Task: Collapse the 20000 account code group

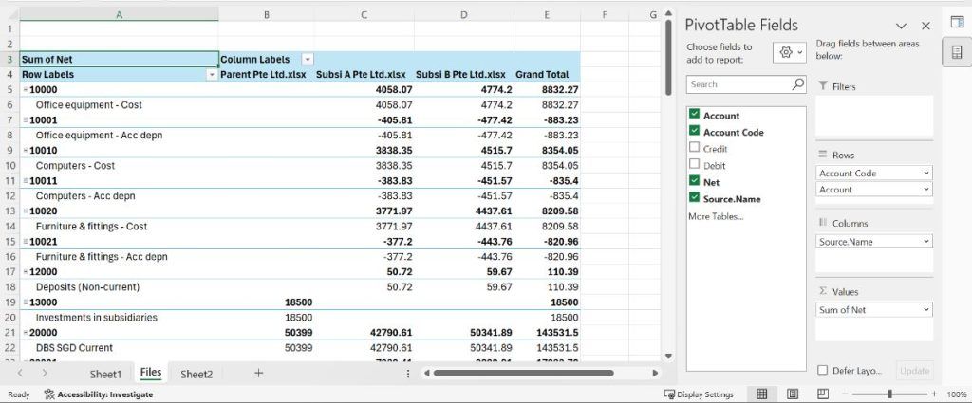Action: tap(26, 333)
